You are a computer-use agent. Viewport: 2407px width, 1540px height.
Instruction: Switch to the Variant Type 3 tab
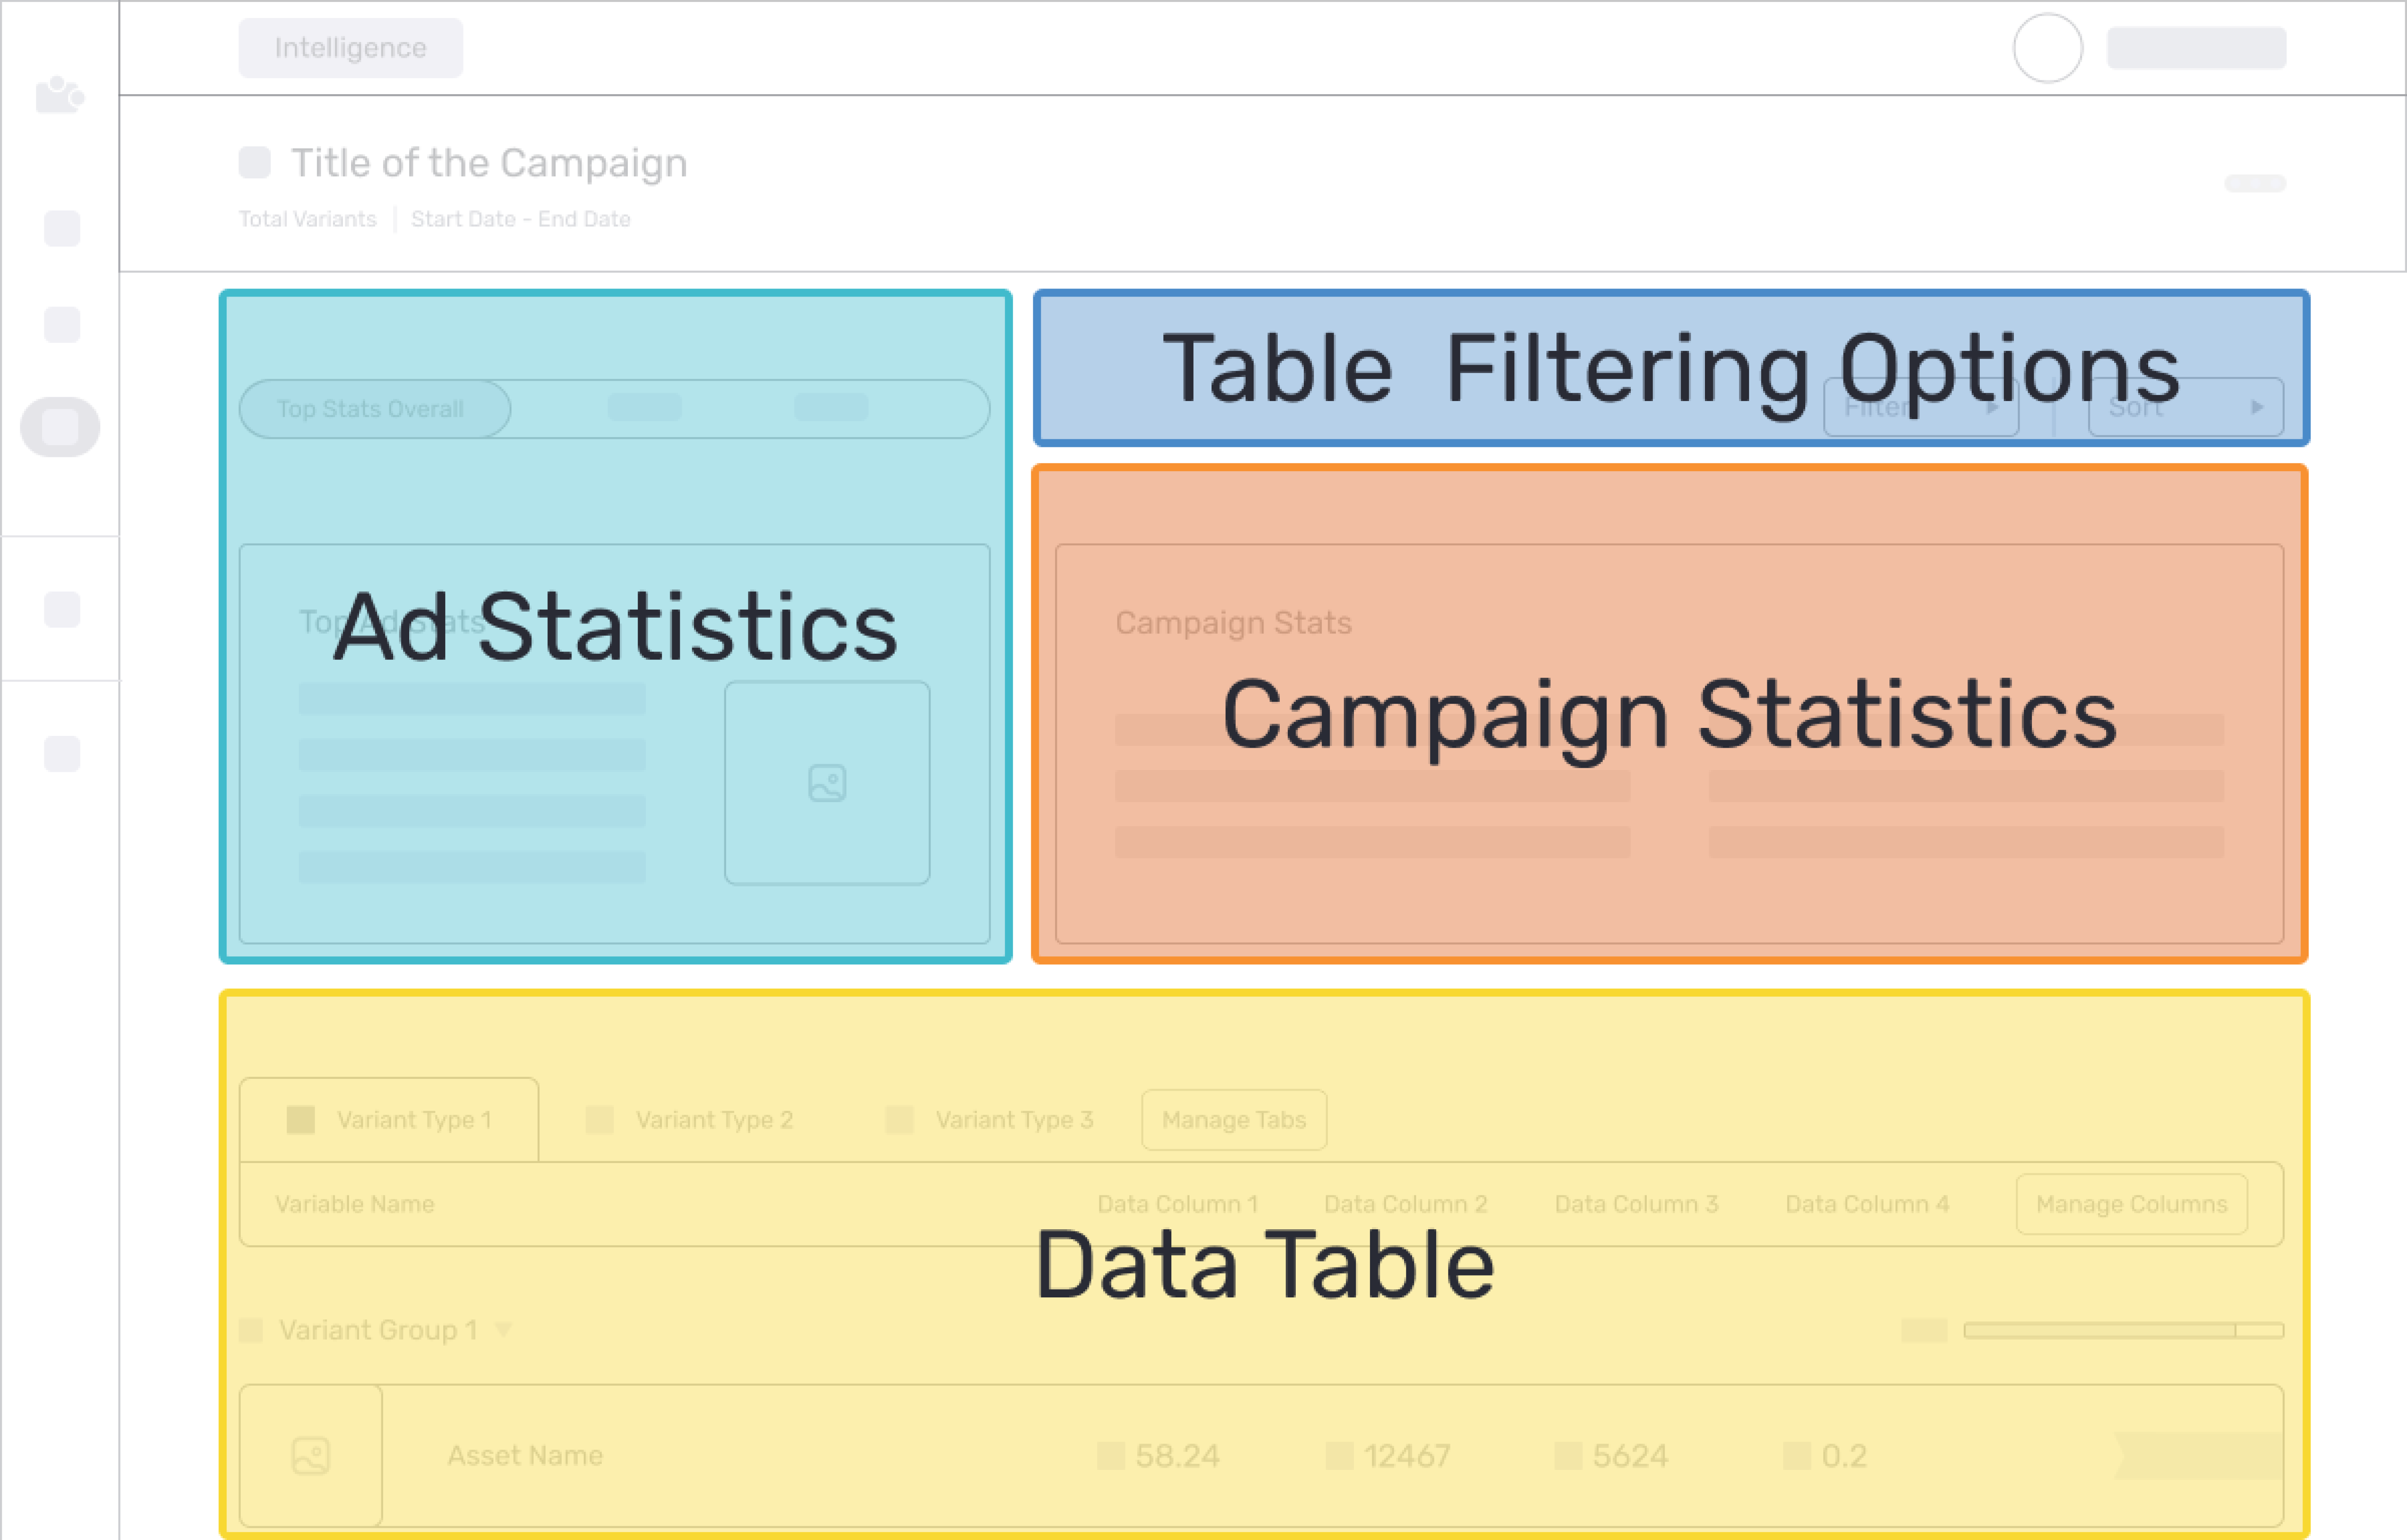pyautogui.click(x=1013, y=1120)
